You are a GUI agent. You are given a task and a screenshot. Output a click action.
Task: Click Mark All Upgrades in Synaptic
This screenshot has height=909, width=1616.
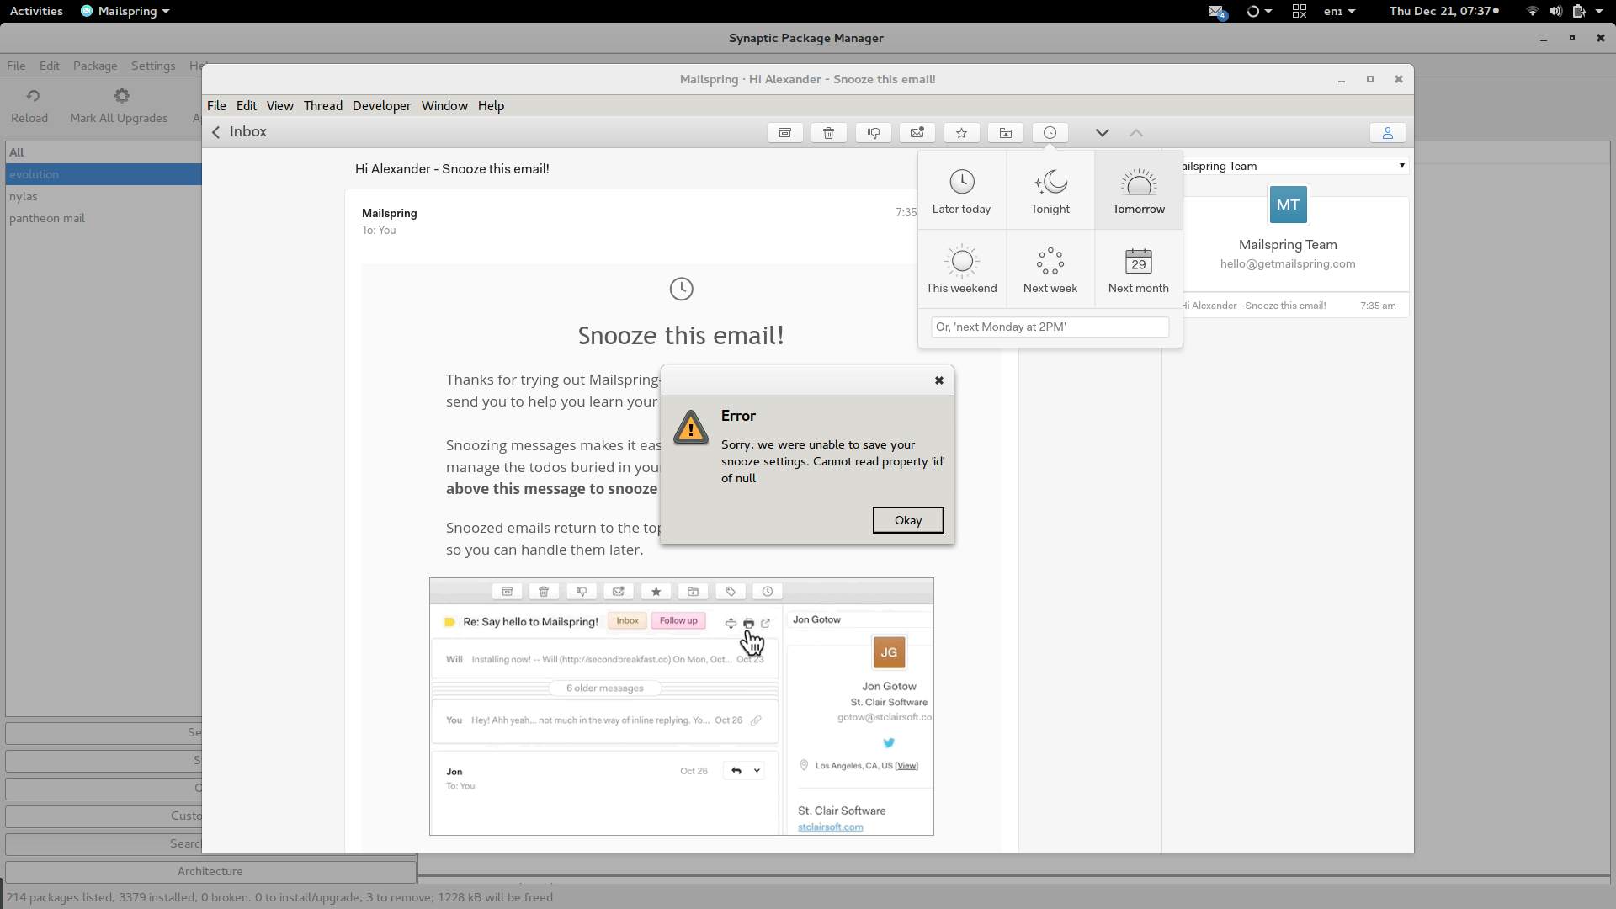point(119,106)
